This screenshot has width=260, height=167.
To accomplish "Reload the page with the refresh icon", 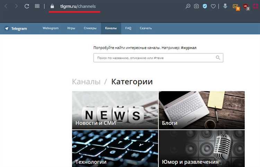I will pos(27,6).
